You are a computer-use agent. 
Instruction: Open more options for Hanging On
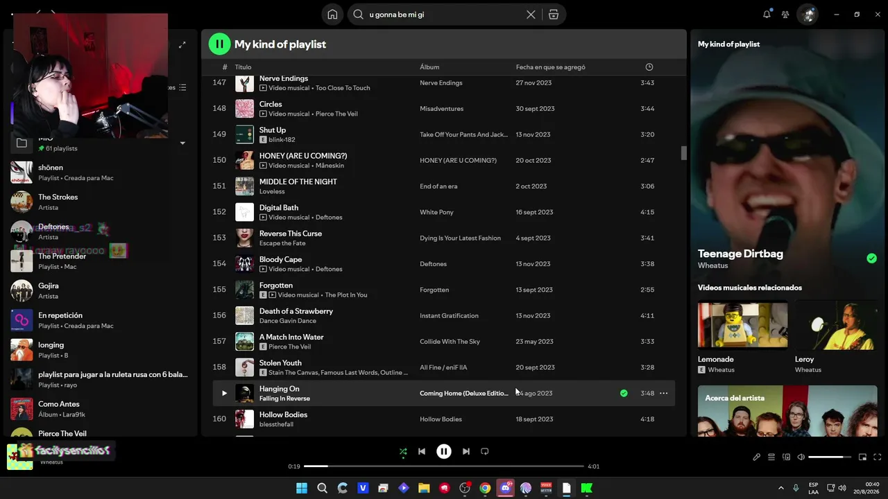[663, 393]
